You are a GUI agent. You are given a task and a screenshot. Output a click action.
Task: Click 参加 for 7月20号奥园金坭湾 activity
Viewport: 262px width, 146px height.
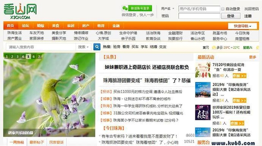(239, 76)
